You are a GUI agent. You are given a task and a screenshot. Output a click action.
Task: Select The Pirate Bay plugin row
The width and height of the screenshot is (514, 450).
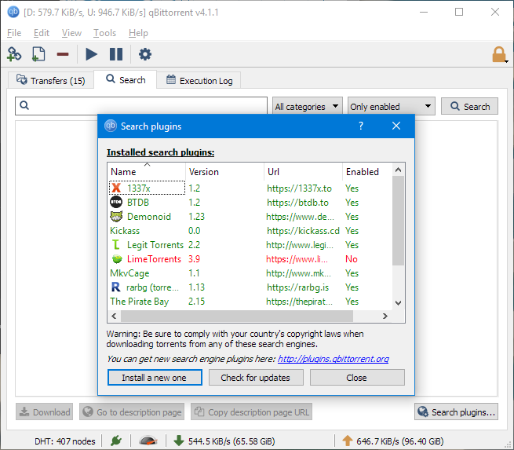[x=250, y=302]
